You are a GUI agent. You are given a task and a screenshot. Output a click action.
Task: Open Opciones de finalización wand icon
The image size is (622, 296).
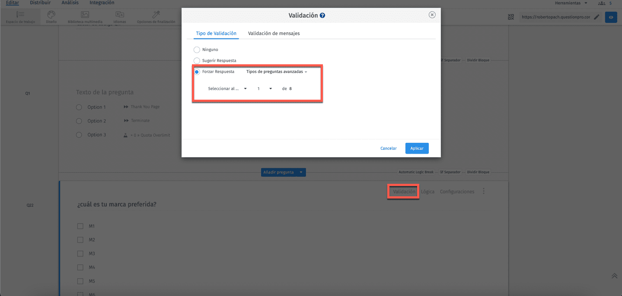pyautogui.click(x=156, y=15)
